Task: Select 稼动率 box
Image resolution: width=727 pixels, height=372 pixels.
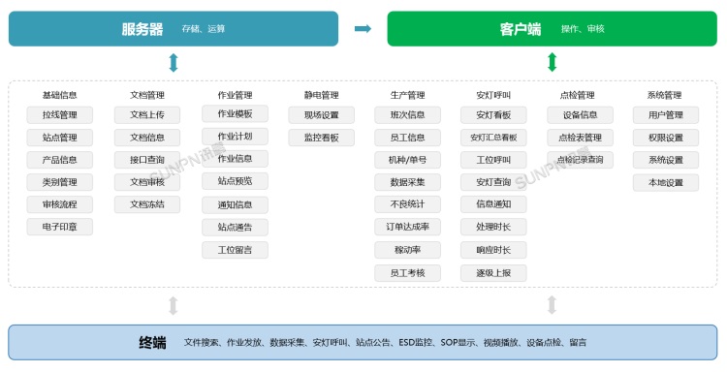Action: pyautogui.click(x=407, y=250)
